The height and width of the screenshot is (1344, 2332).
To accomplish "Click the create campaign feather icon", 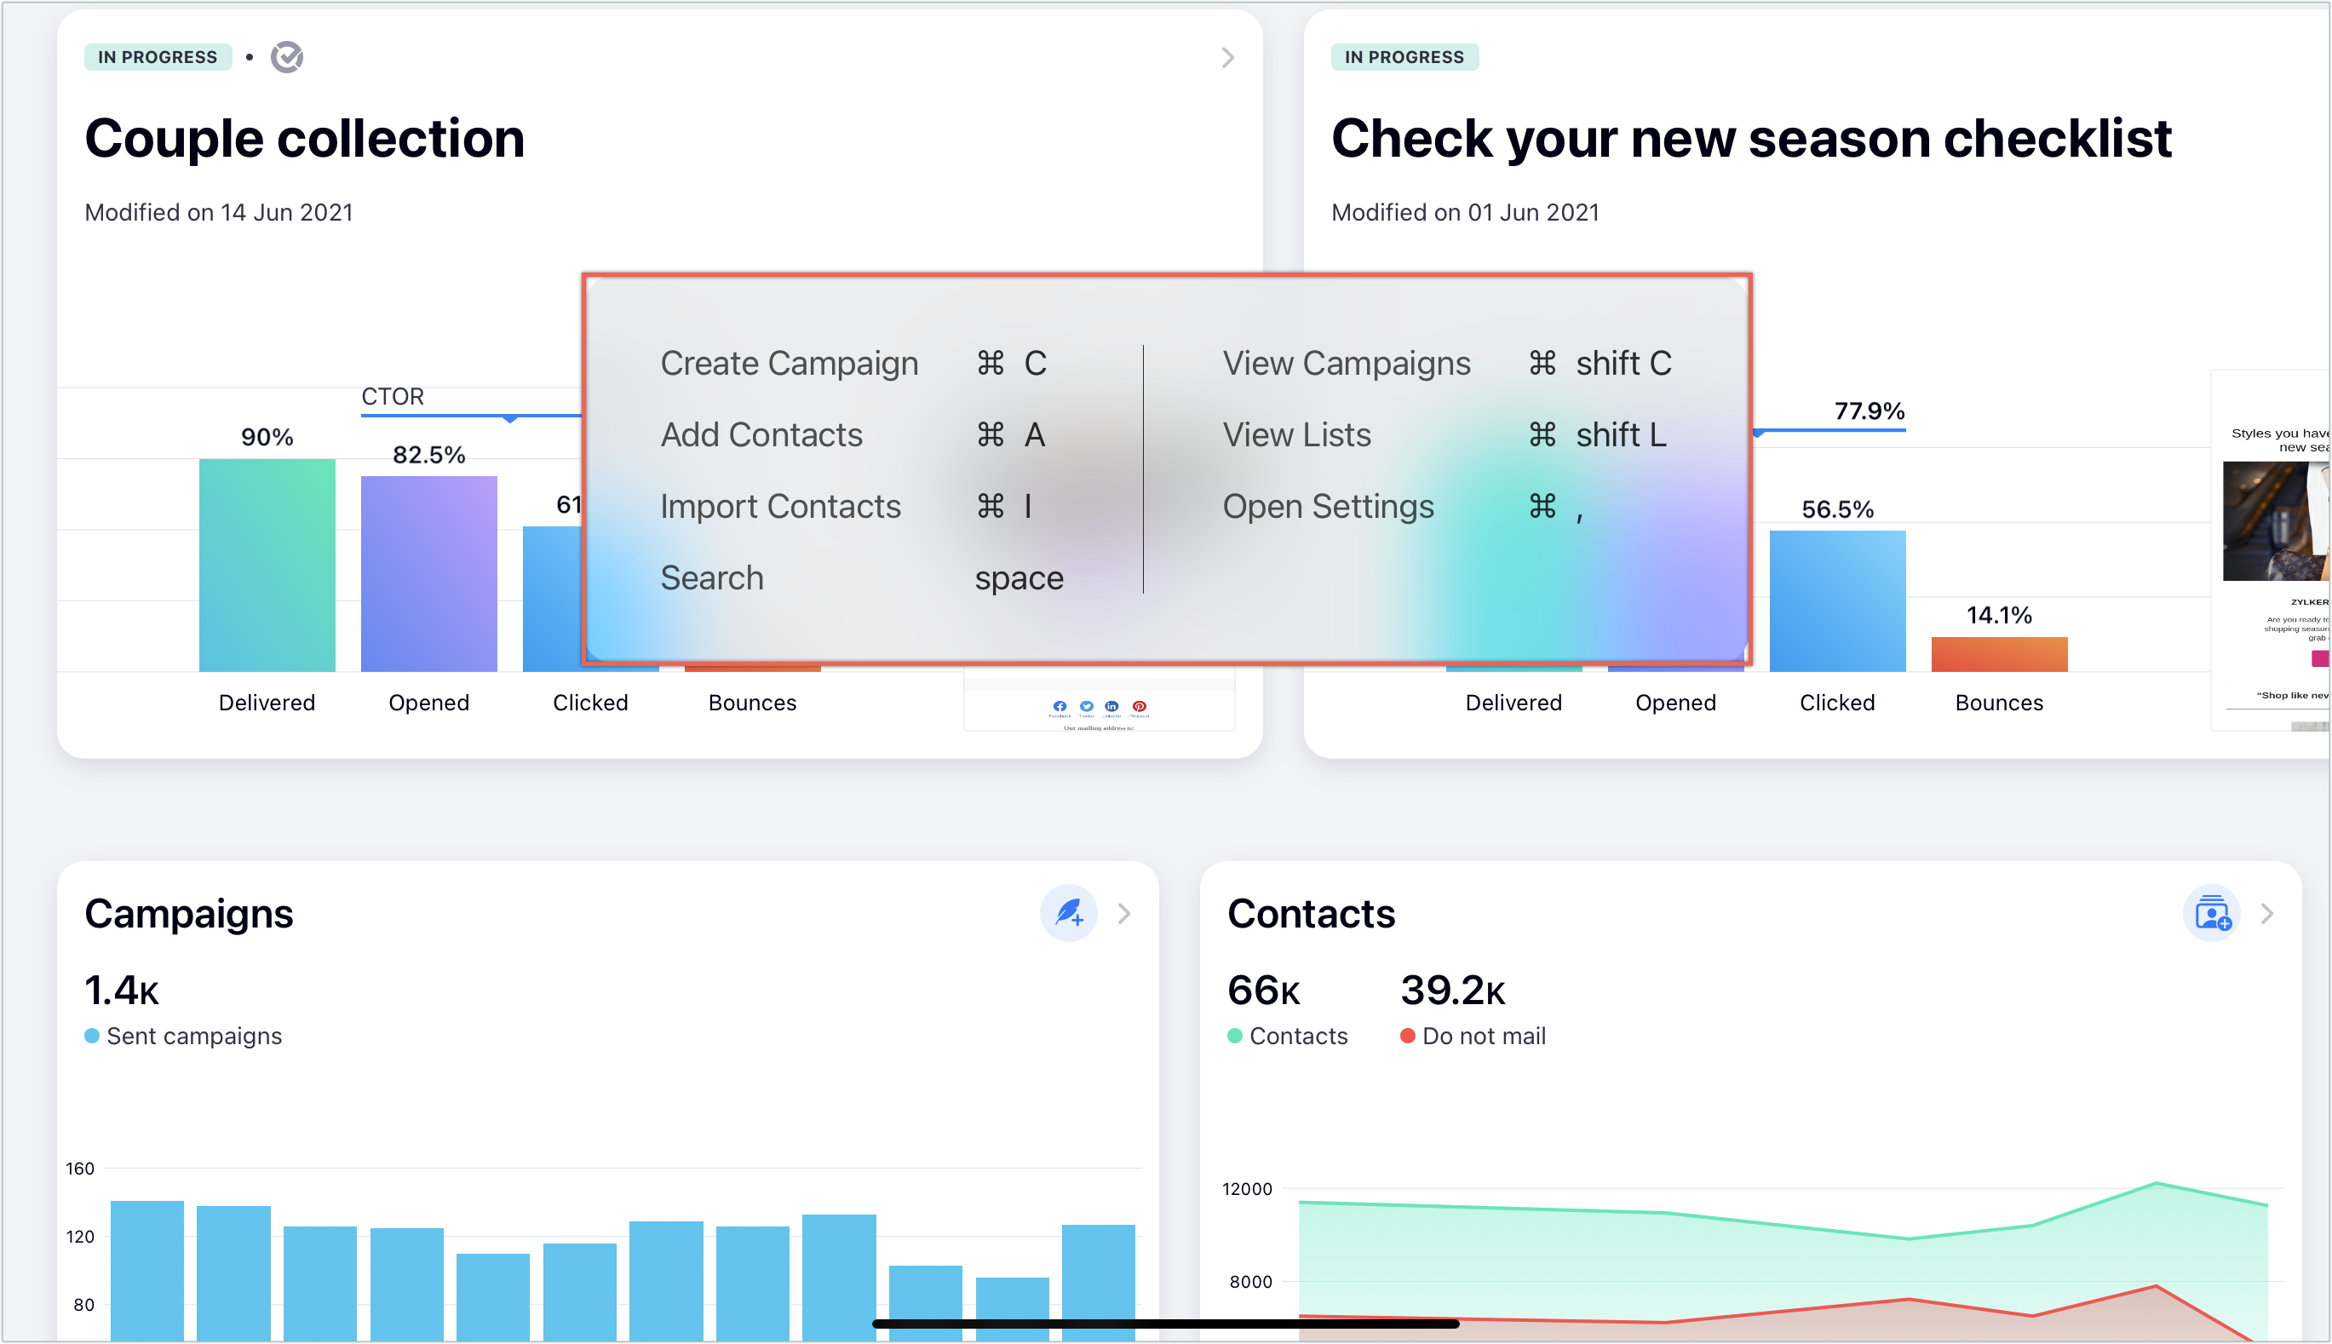I will pyautogui.click(x=1068, y=913).
